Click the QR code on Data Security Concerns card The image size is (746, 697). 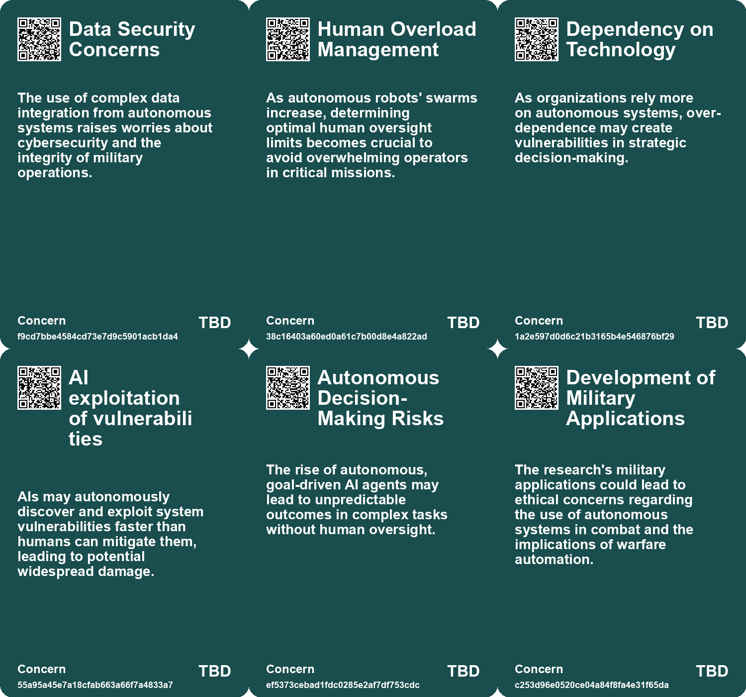click(39, 39)
